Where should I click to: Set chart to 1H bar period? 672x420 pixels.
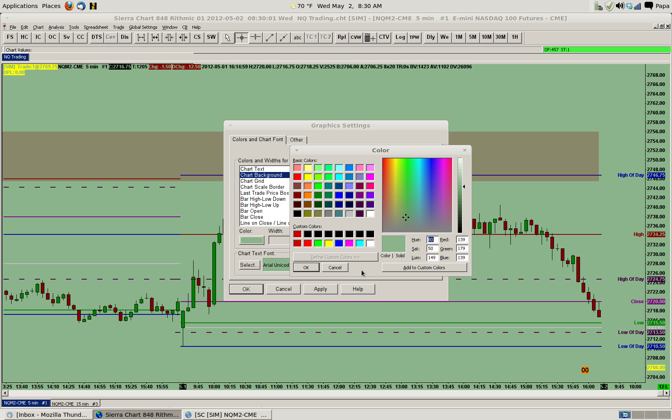click(x=515, y=37)
